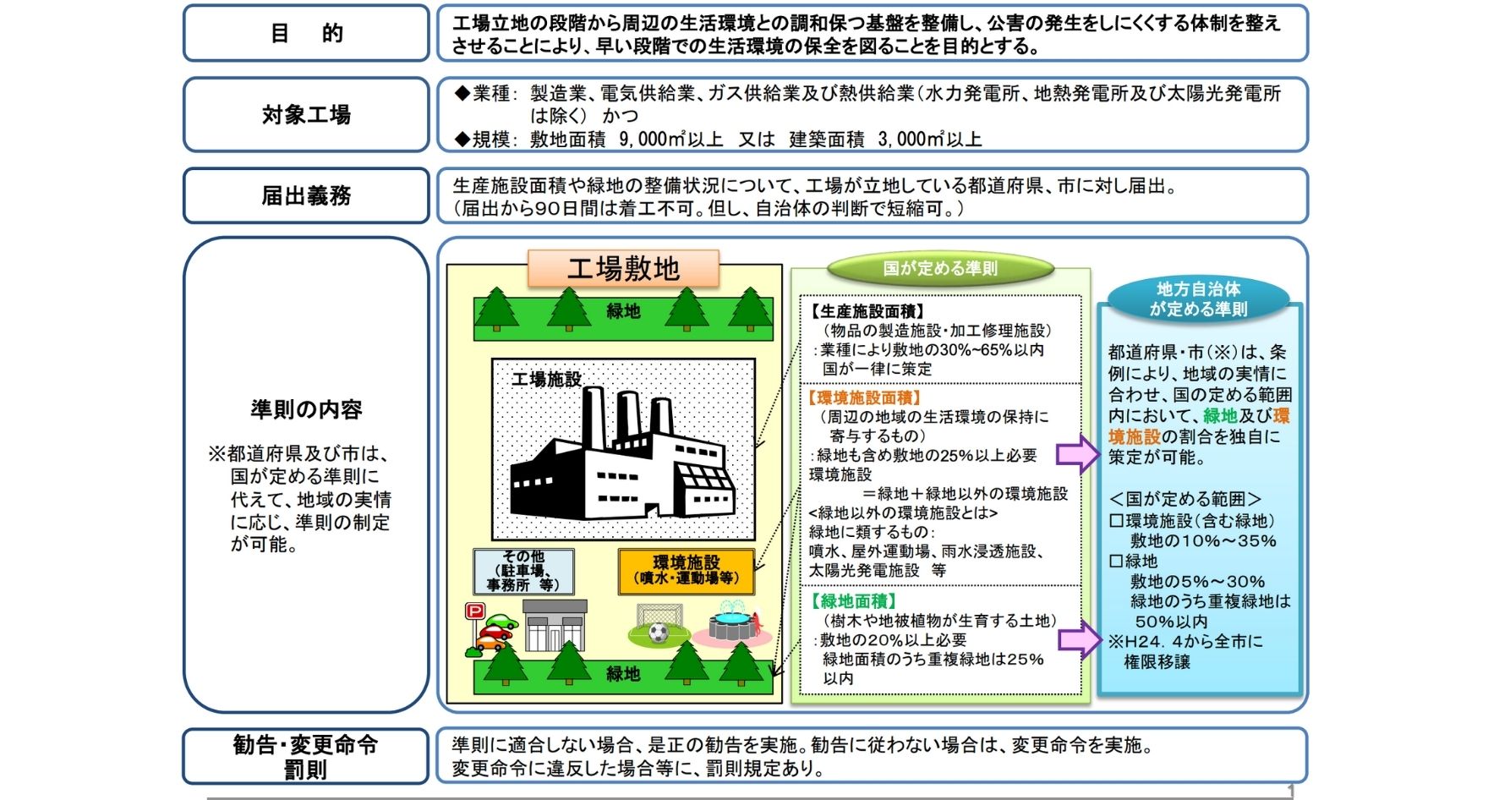Select the 勧告・変更命令 罰則 label box
The width and height of the screenshot is (1510, 800).
[x=306, y=756]
